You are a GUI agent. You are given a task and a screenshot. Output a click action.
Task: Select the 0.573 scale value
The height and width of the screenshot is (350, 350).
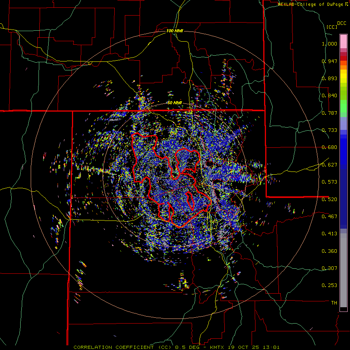point(329,182)
